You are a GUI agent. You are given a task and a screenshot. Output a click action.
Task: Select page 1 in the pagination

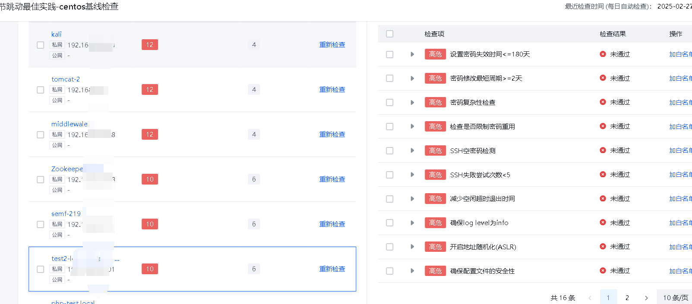608,298
